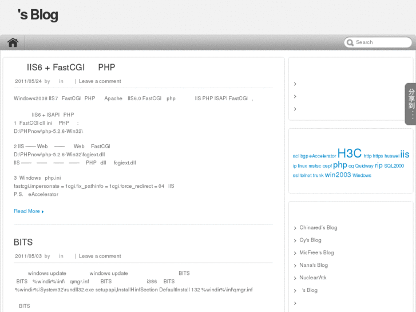
Task: Click the arrow bullet beside Cy's Blog
Action: pyautogui.click(x=295, y=240)
